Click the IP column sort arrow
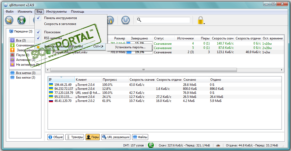 pos(61,77)
